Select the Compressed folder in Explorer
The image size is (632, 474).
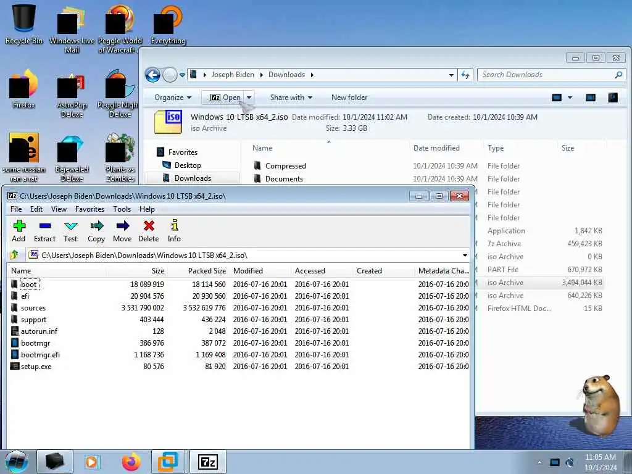(x=285, y=166)
